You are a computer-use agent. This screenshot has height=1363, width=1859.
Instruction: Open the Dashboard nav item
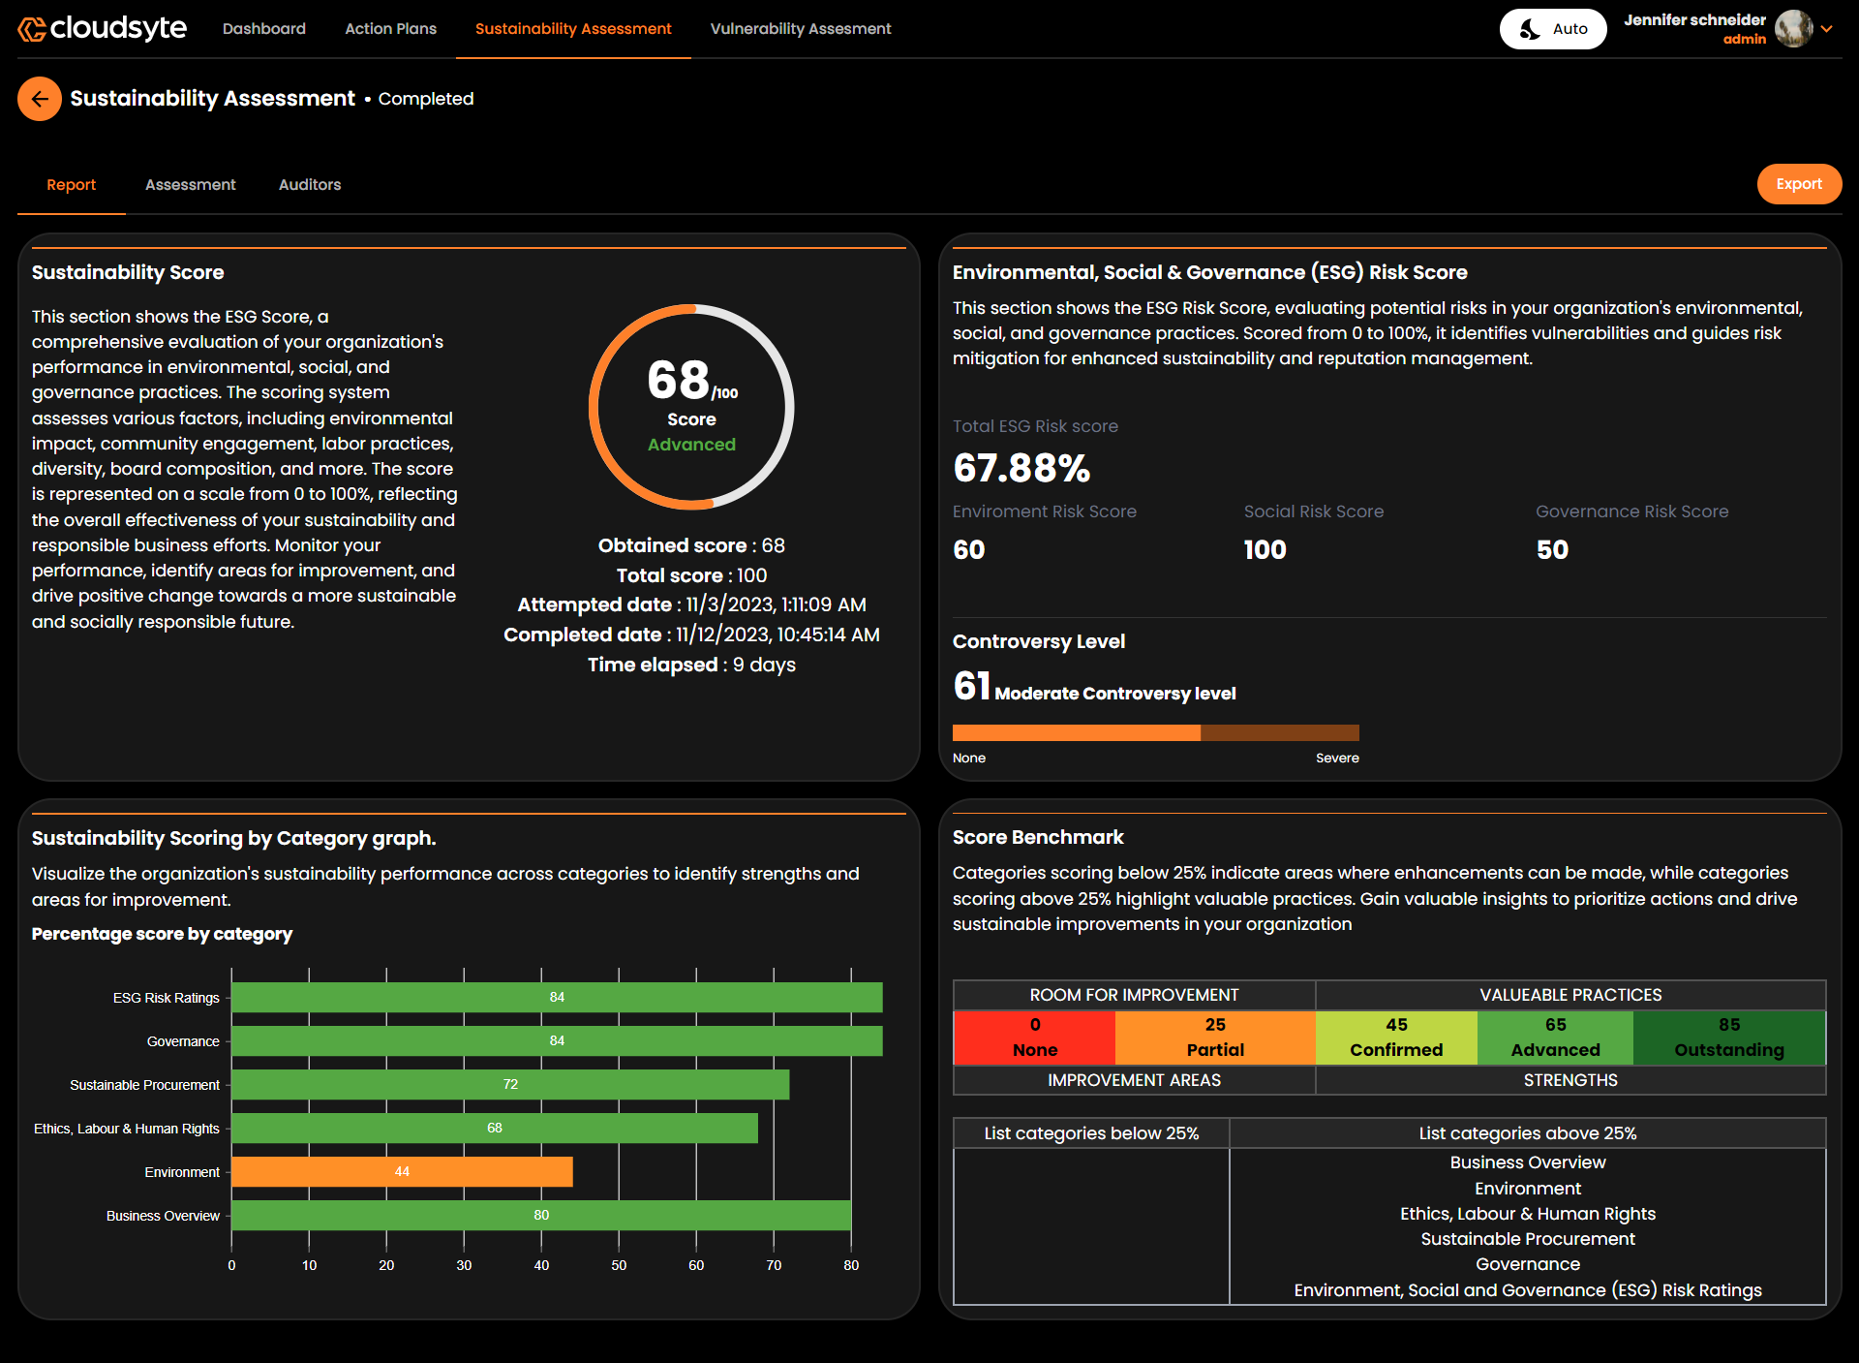click(263, 29)
